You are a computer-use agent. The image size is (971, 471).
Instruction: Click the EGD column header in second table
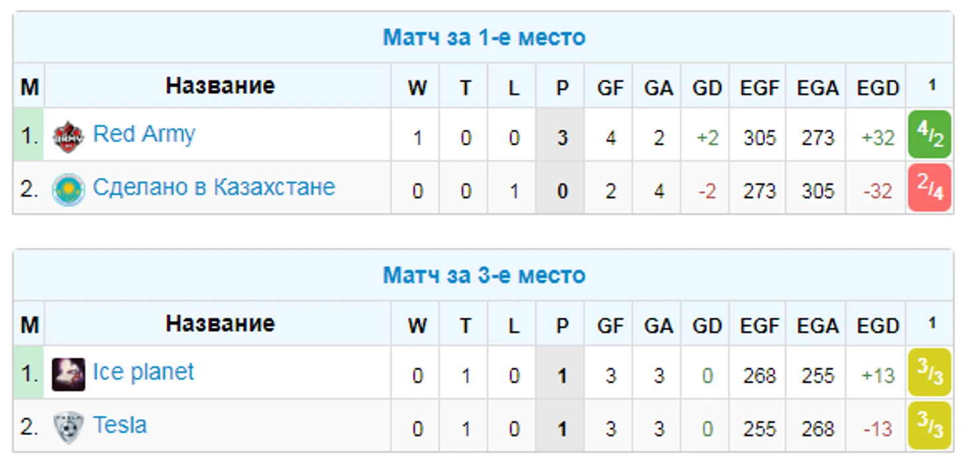(877, 326)
